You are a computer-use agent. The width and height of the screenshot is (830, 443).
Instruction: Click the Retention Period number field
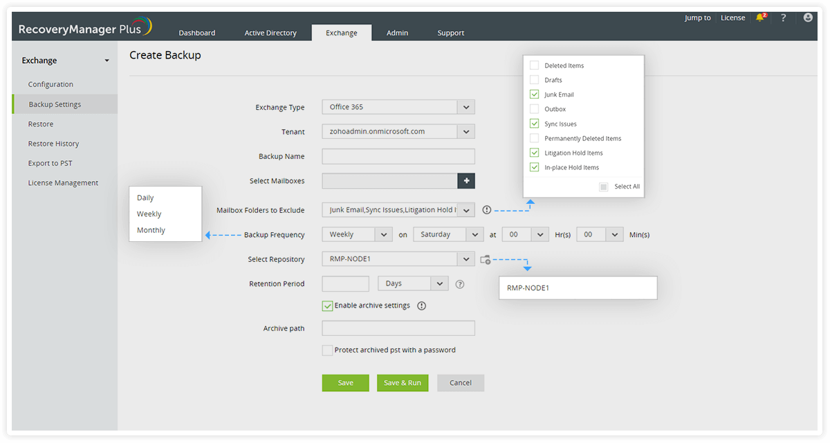point(346,283)
